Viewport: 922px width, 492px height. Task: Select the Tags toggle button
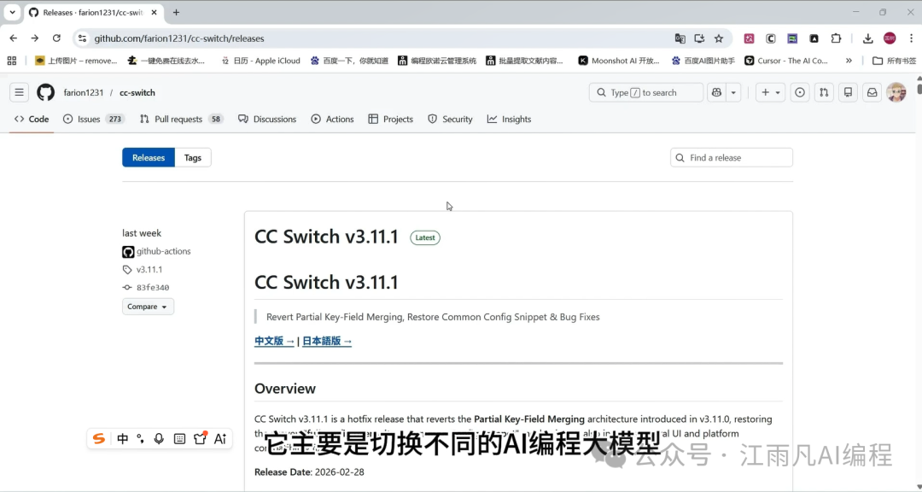click(x=193, y=158)
